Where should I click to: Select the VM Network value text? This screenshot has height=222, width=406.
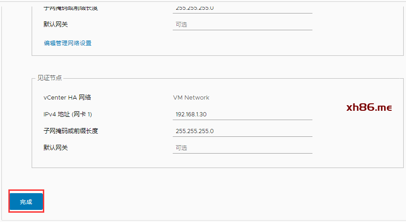pos(191,98)
